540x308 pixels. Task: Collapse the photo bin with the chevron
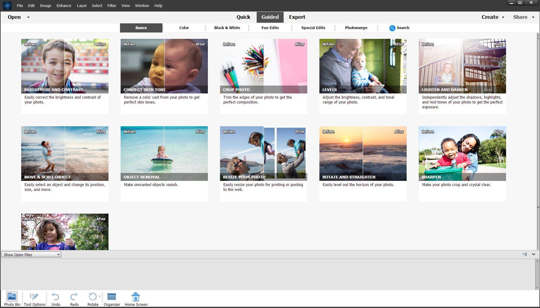click(534, 254)
